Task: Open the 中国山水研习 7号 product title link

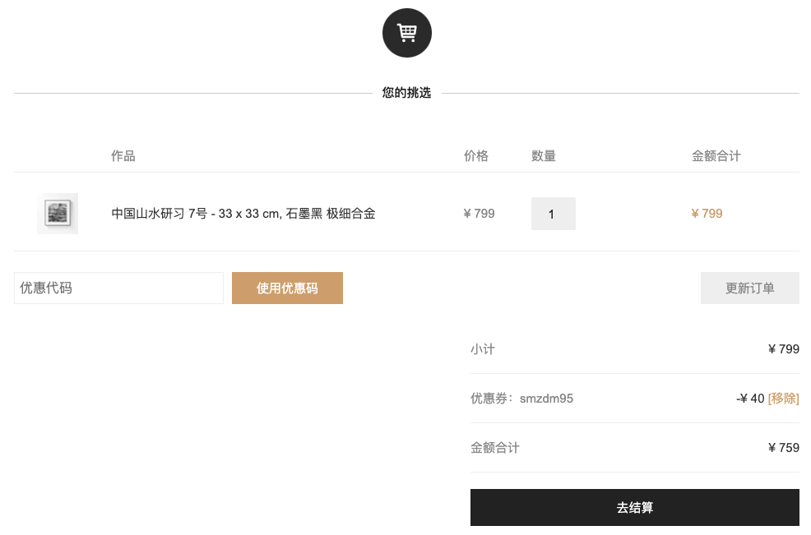Action: pyautogui.click(x=243, y=214)
